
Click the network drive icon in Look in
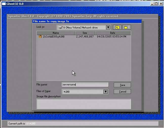pyautogui.click(x=60, y=27)
